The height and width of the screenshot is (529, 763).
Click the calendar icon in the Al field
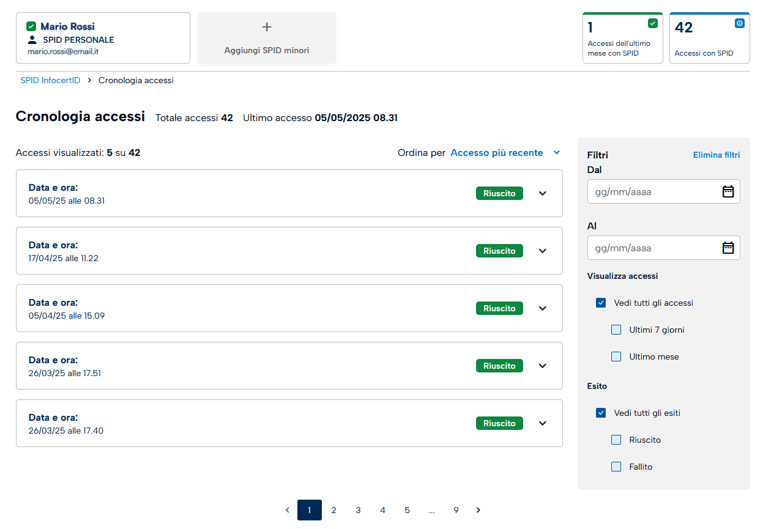[728, 248]
